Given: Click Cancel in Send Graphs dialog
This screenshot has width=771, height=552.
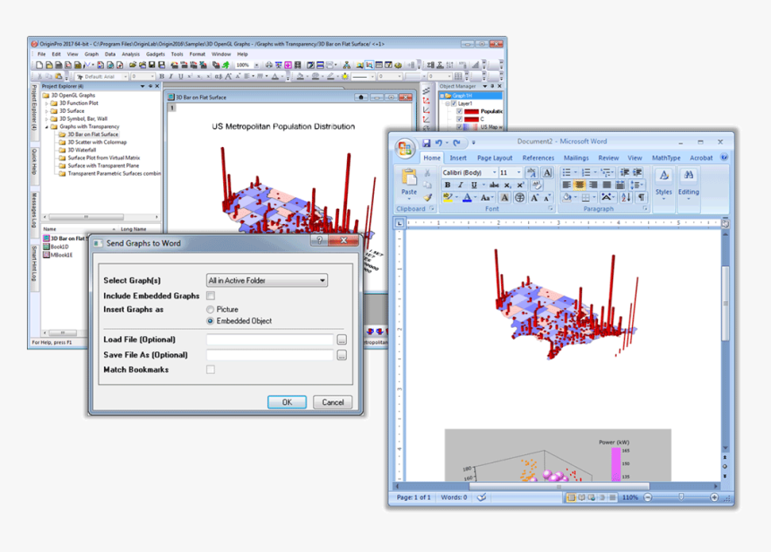Looking at the screenshot, I should [333, 402].
